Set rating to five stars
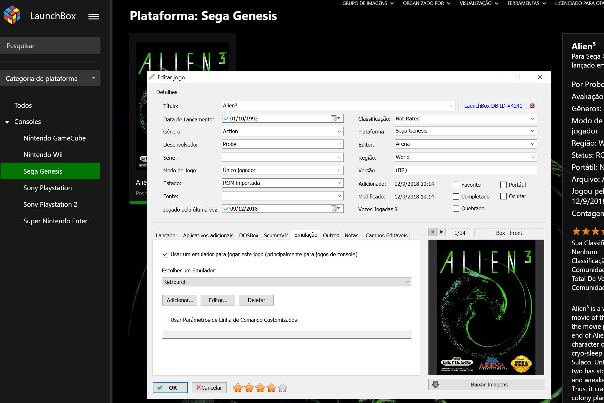This screenshot has height=403, width=604. point(283,388)
